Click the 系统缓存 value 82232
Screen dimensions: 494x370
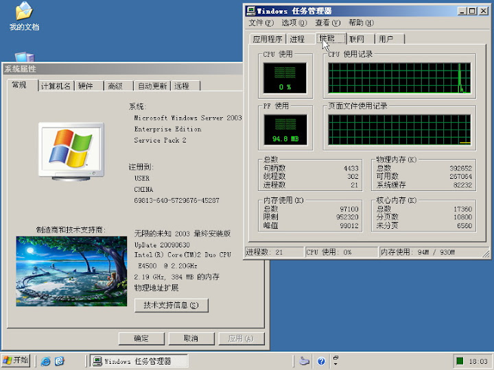point(462,185)
